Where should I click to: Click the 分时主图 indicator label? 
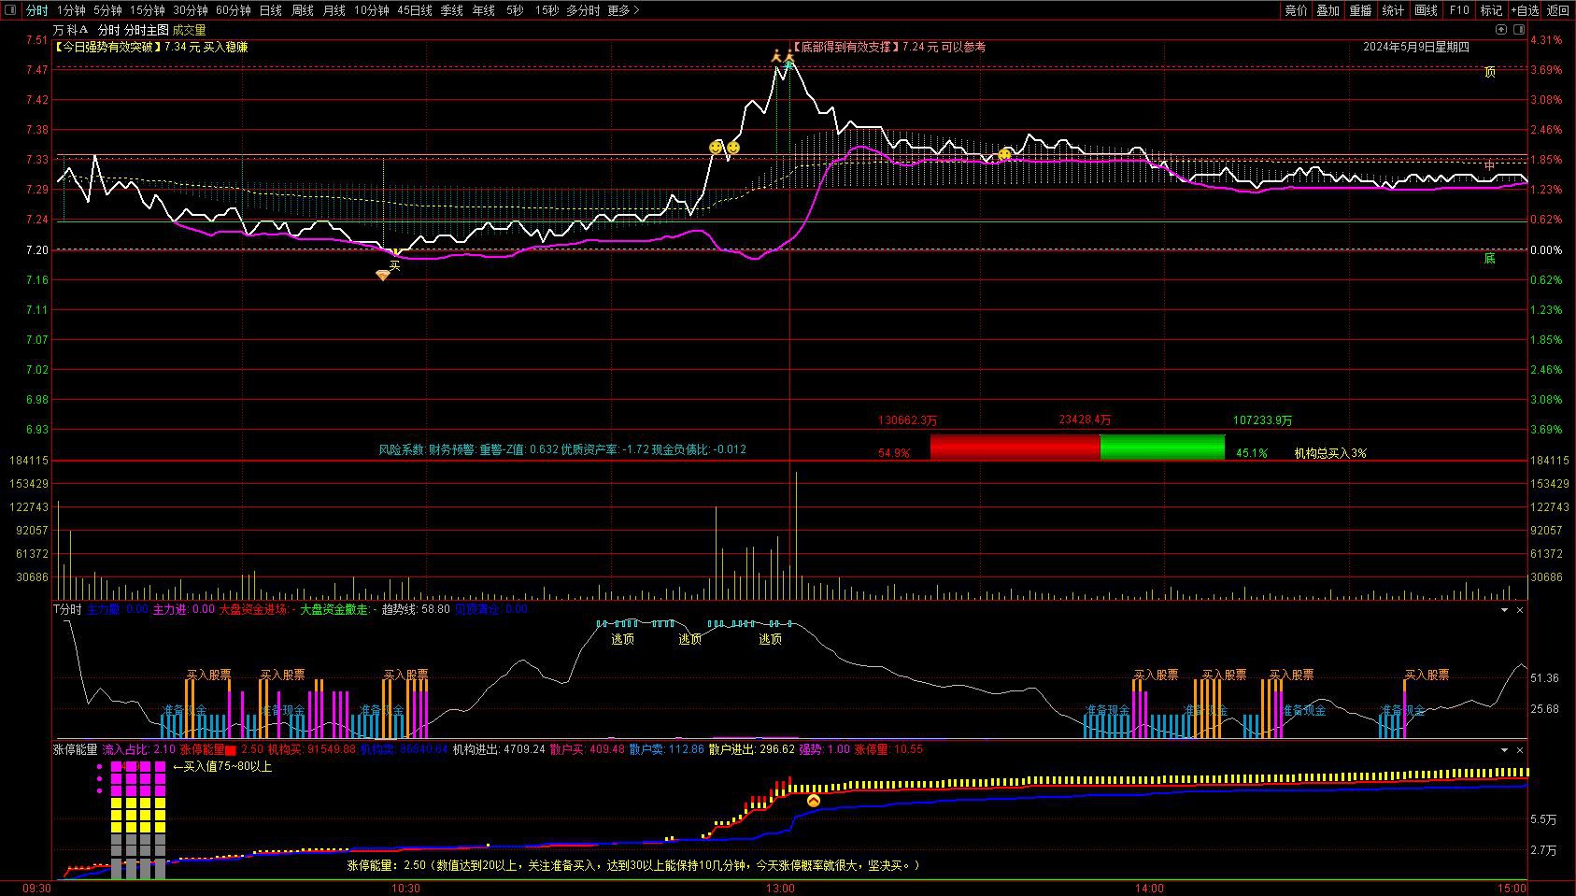pos(147,30)
